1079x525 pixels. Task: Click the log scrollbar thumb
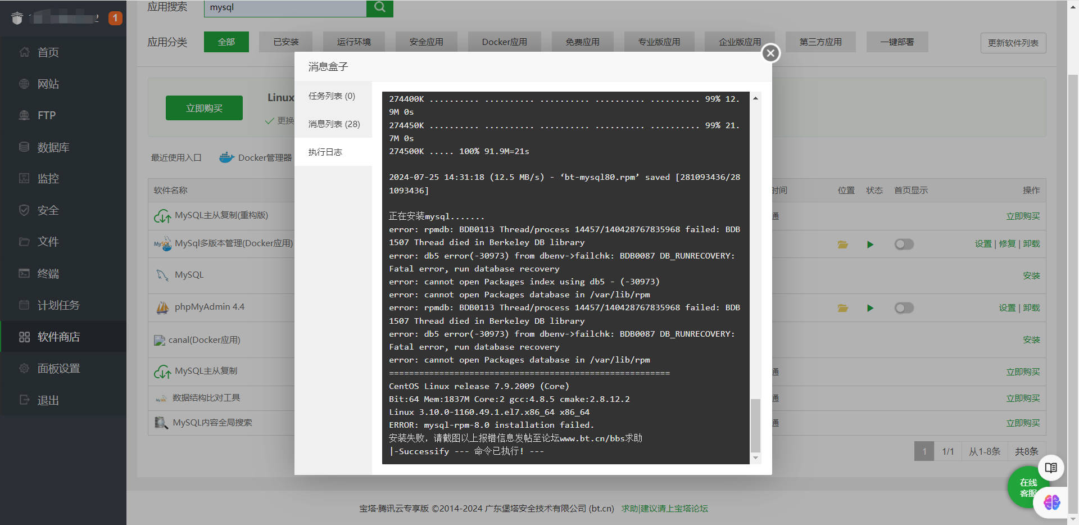(755, 426)
